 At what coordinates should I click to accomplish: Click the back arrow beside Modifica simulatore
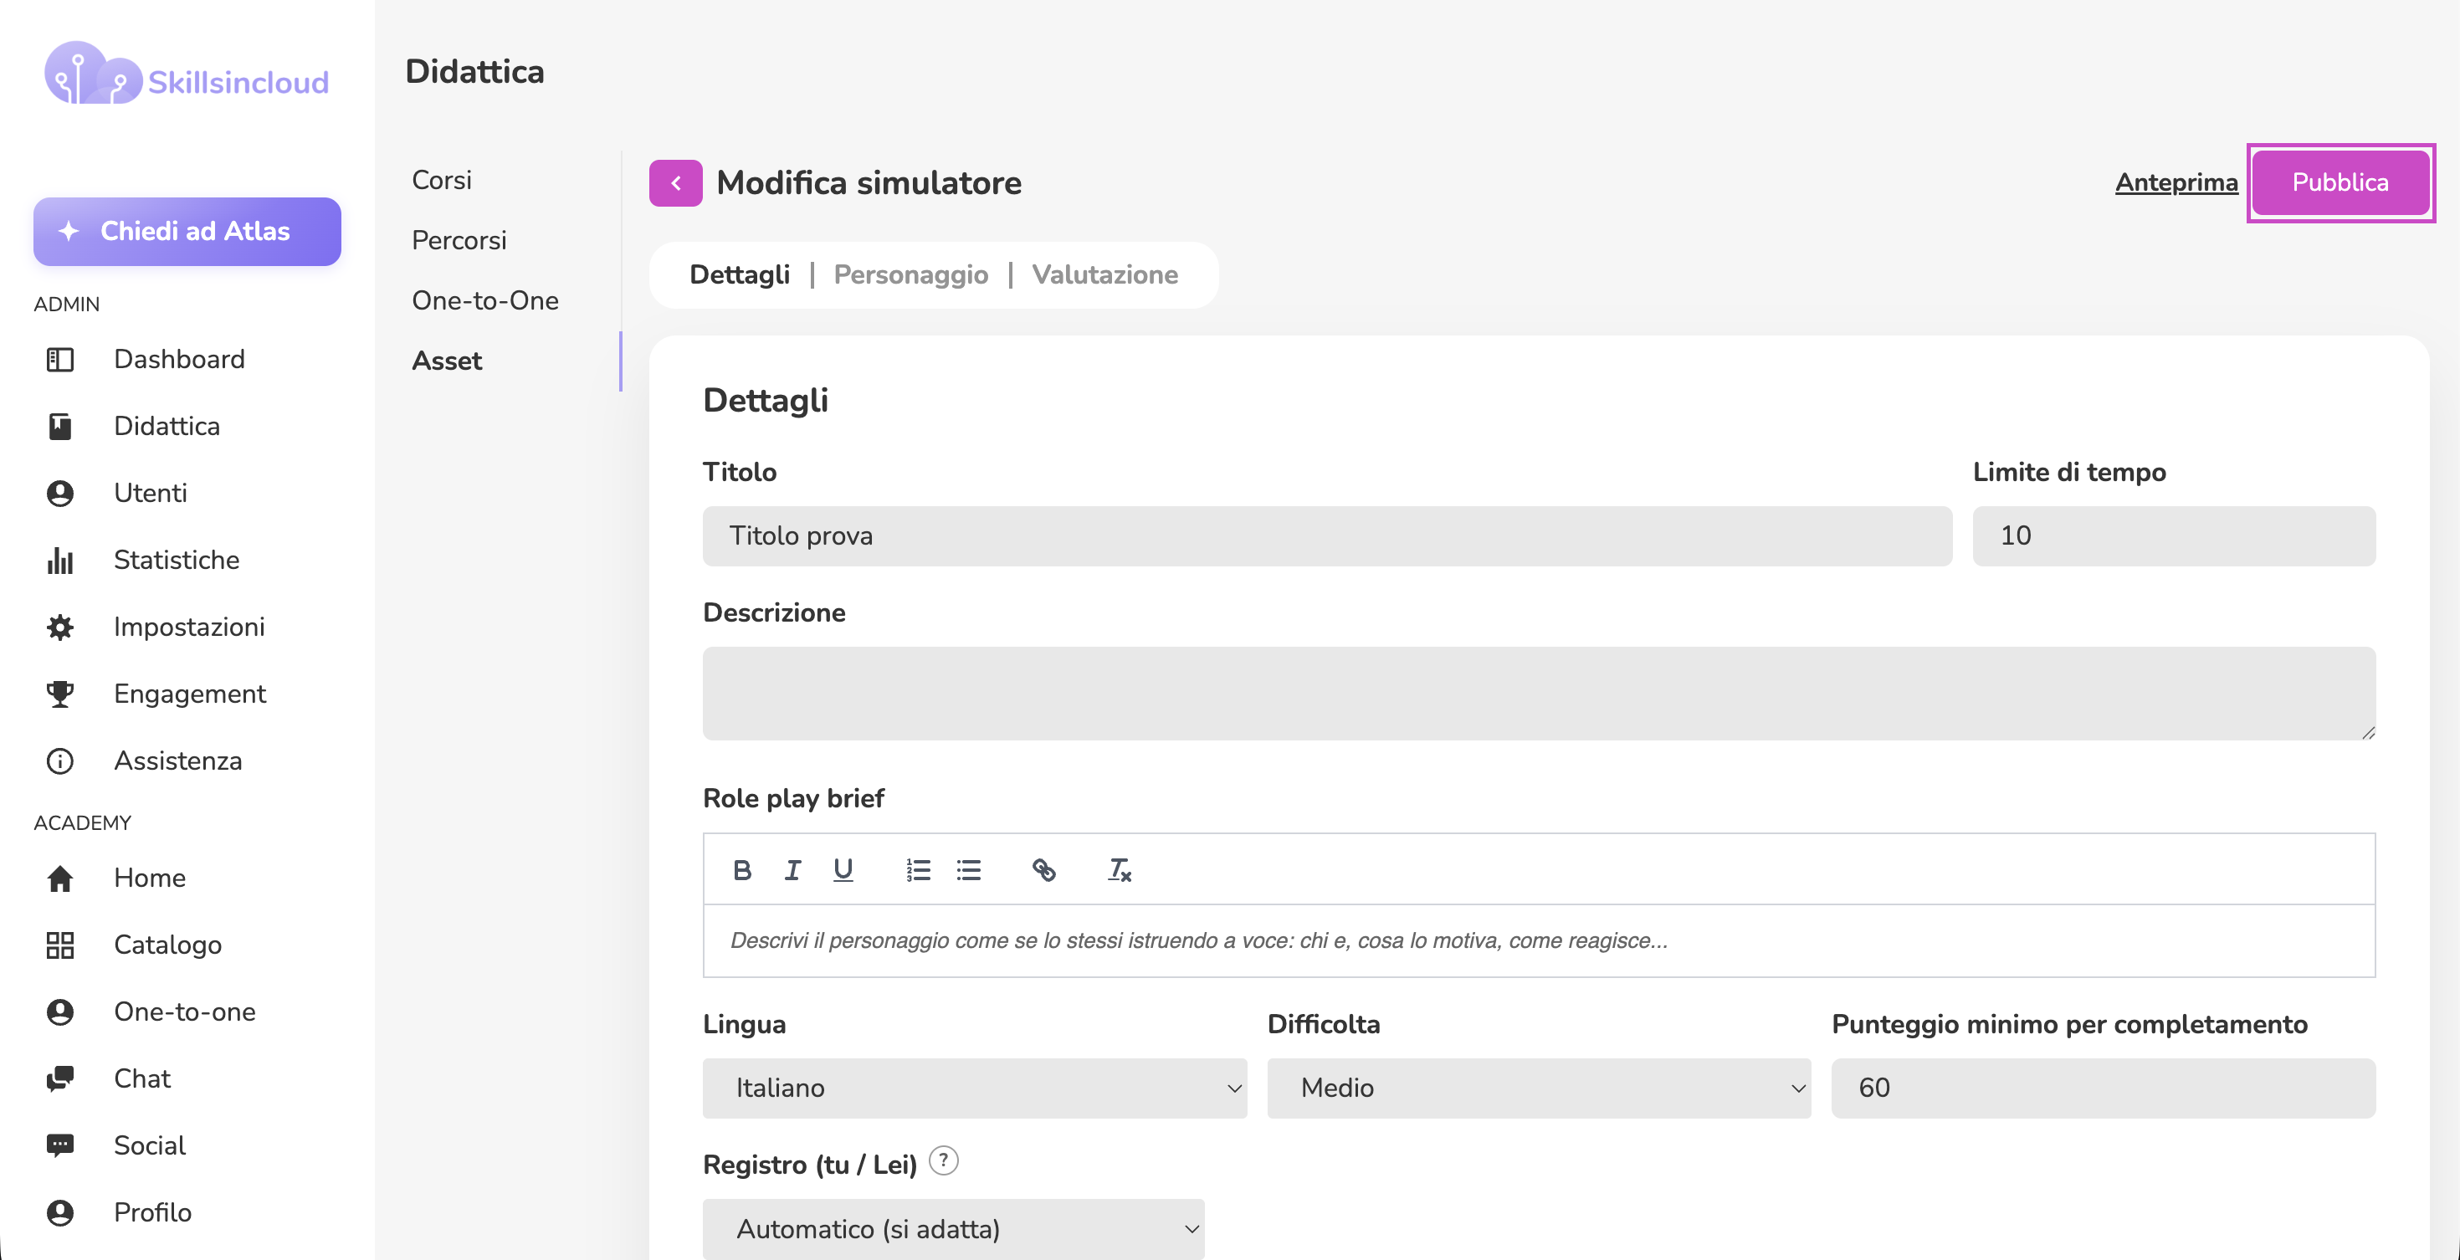[675, 182]
